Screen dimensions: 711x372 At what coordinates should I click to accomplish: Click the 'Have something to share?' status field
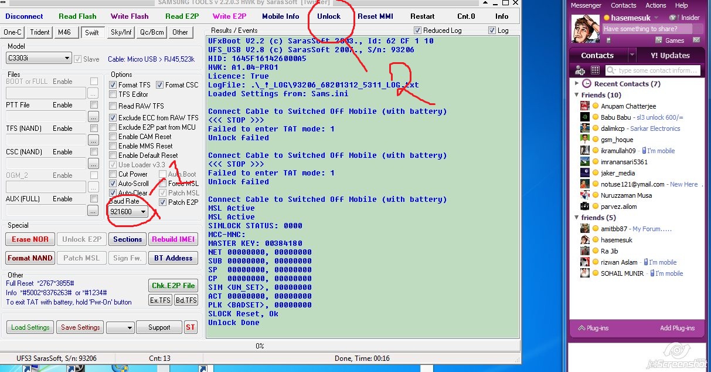tap(647, 29)
